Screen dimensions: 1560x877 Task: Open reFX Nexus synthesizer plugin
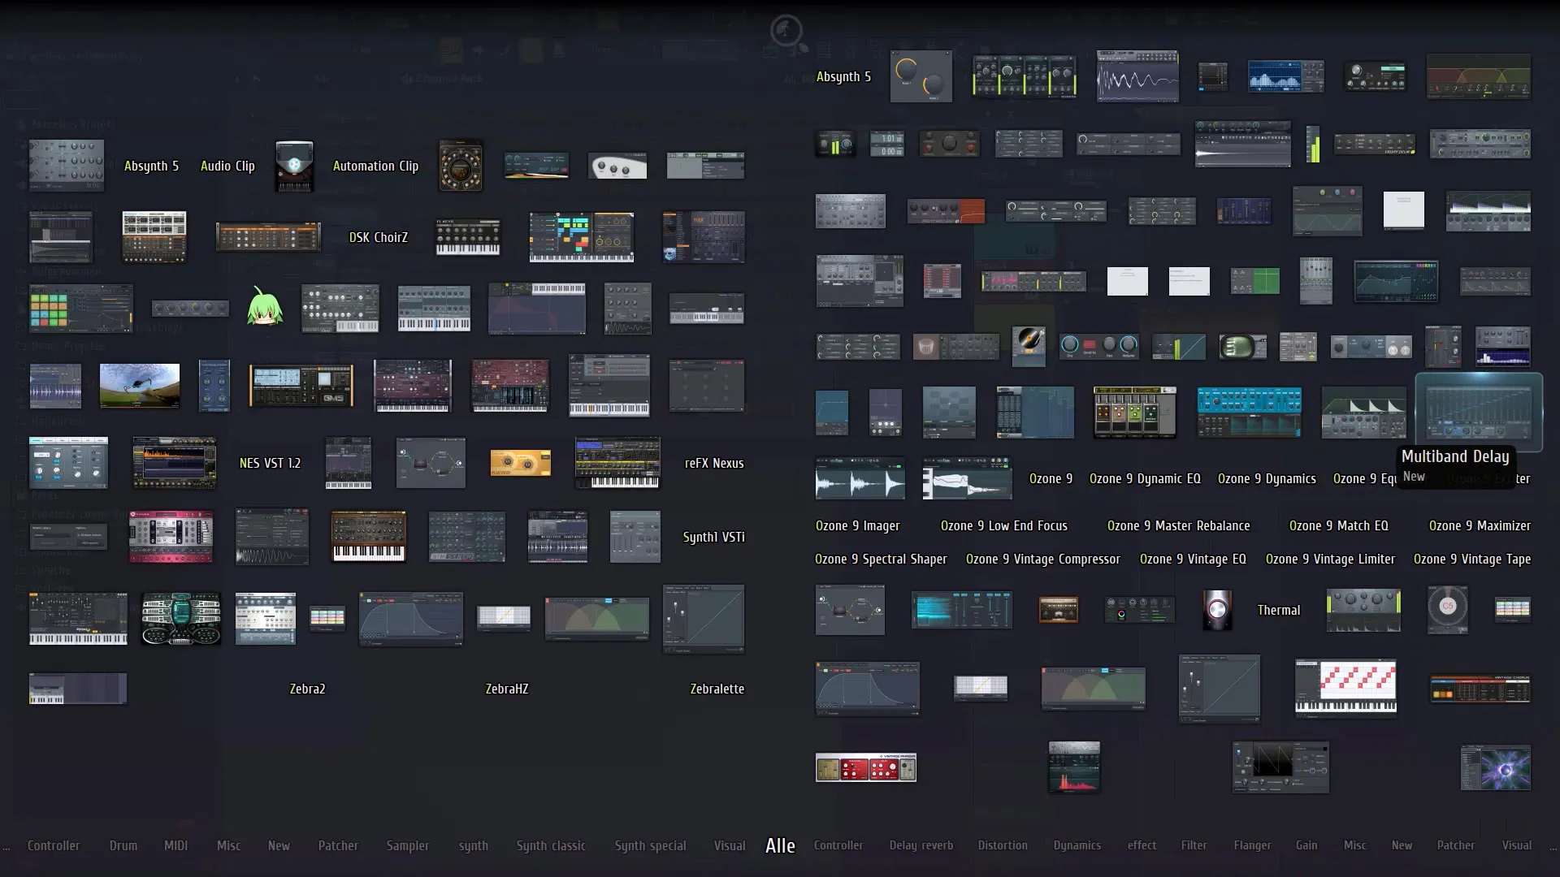tap(713, 463)
